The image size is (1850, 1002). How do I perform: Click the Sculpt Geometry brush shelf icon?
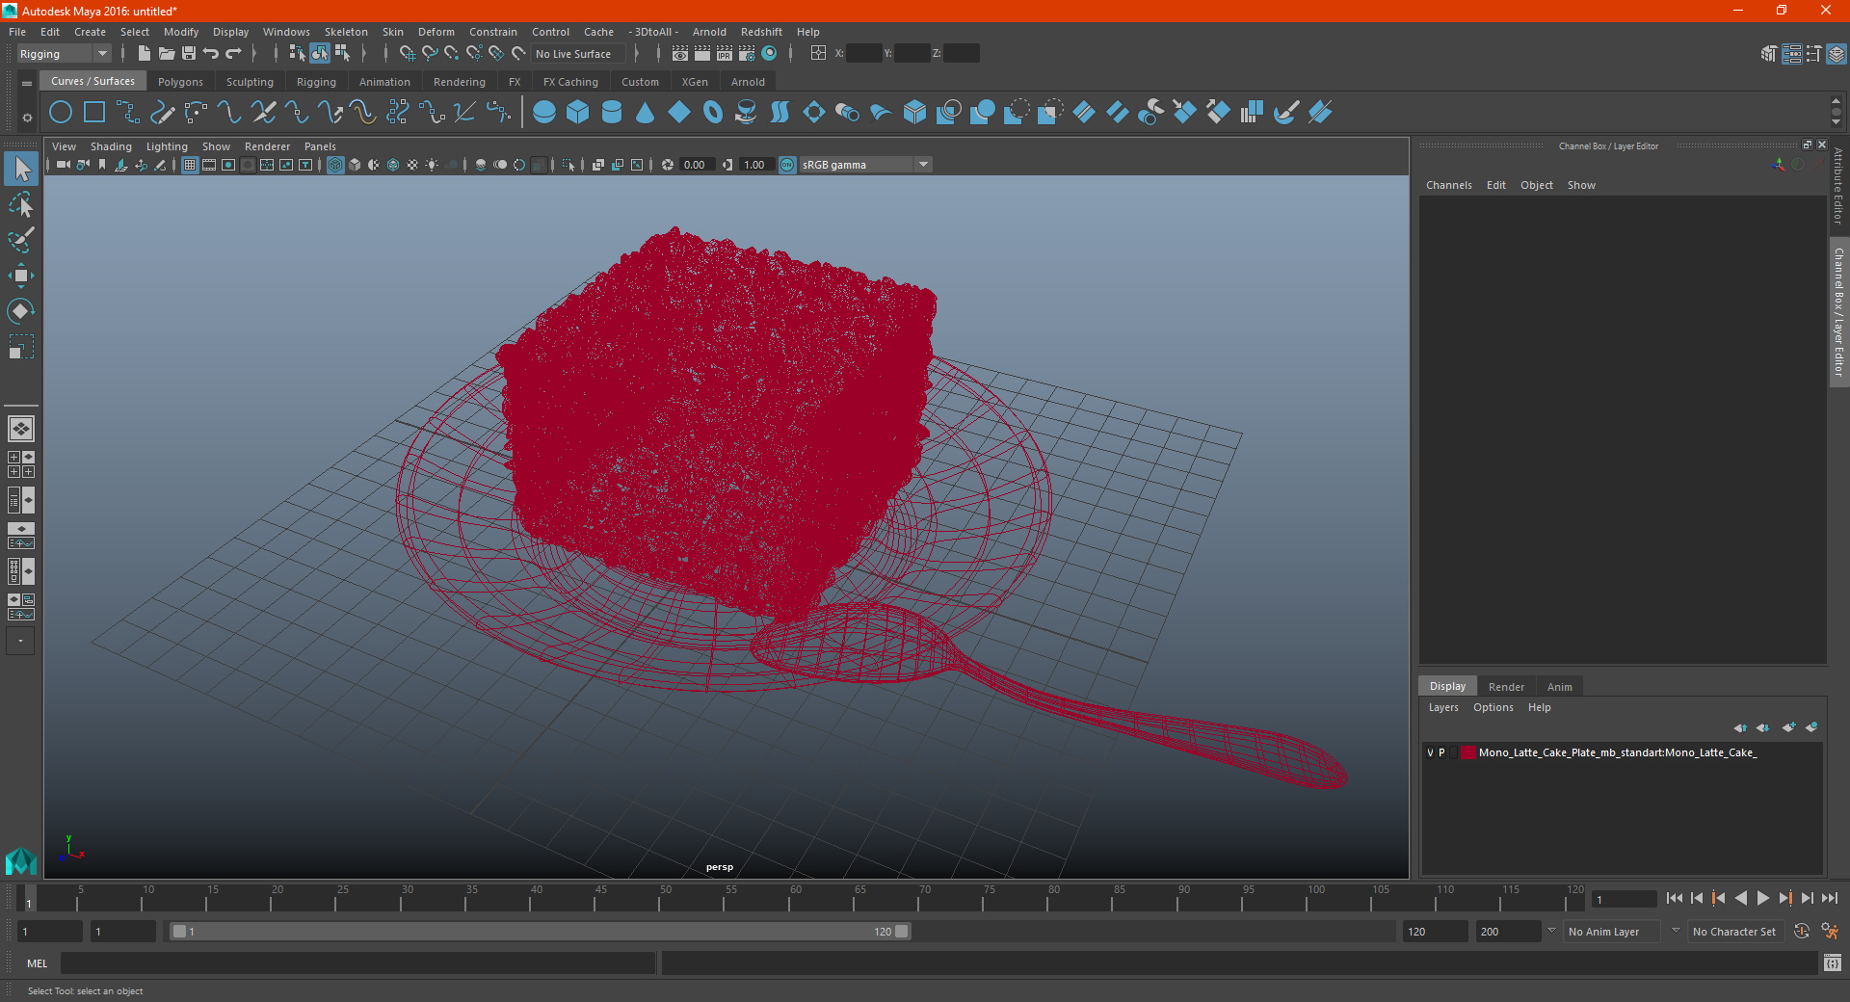[1286, 113]
